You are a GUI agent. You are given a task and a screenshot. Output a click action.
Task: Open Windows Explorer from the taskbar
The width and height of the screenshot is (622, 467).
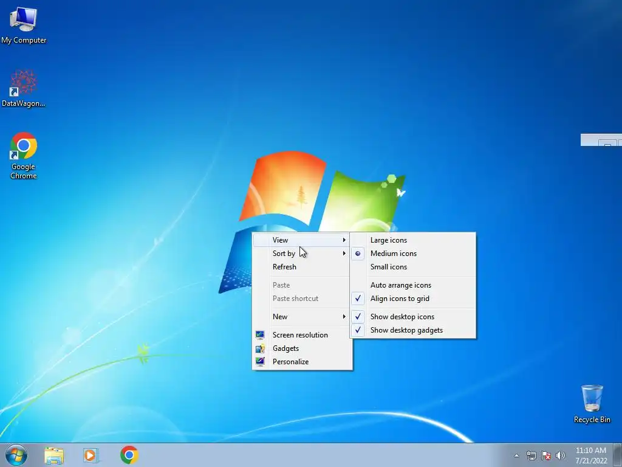point(54,455)
